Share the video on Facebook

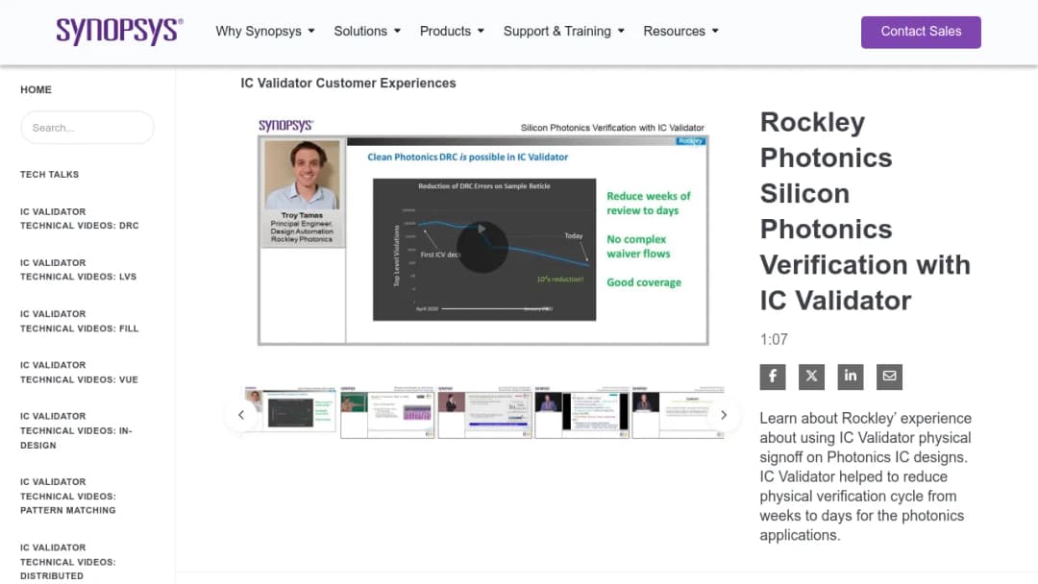coord(773,377)
